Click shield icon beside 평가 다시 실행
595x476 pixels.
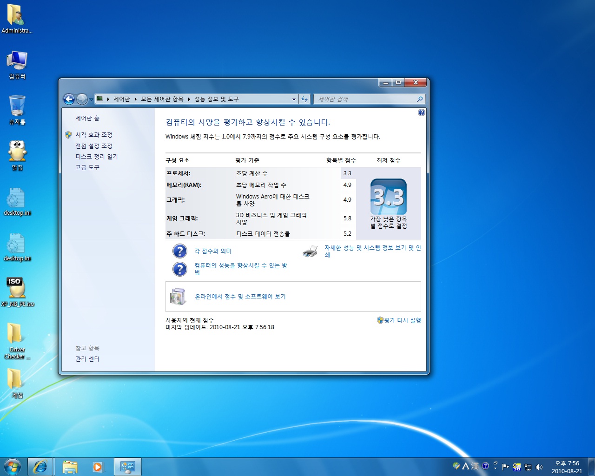(380, 320)
